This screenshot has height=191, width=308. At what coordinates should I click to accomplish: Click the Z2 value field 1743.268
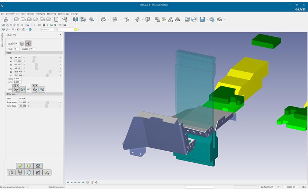click(18, 75)
